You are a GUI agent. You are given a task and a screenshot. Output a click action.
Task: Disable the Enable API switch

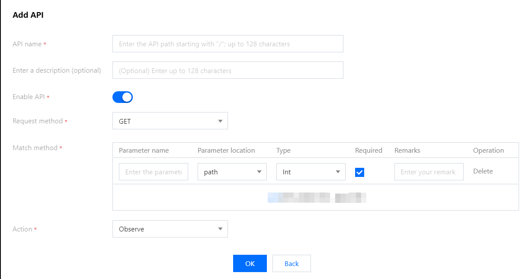coord(122,97)
